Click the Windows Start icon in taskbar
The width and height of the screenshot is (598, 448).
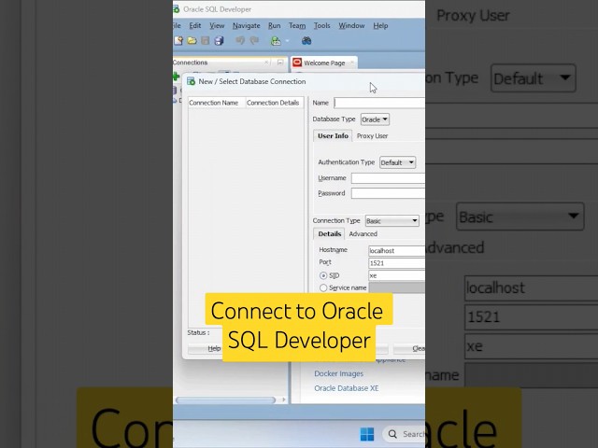(x=367, y=434)
